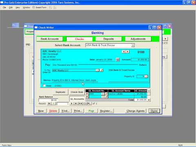Click the Charge Agents button
Screen dimensions: 196x147
(136, 111)
